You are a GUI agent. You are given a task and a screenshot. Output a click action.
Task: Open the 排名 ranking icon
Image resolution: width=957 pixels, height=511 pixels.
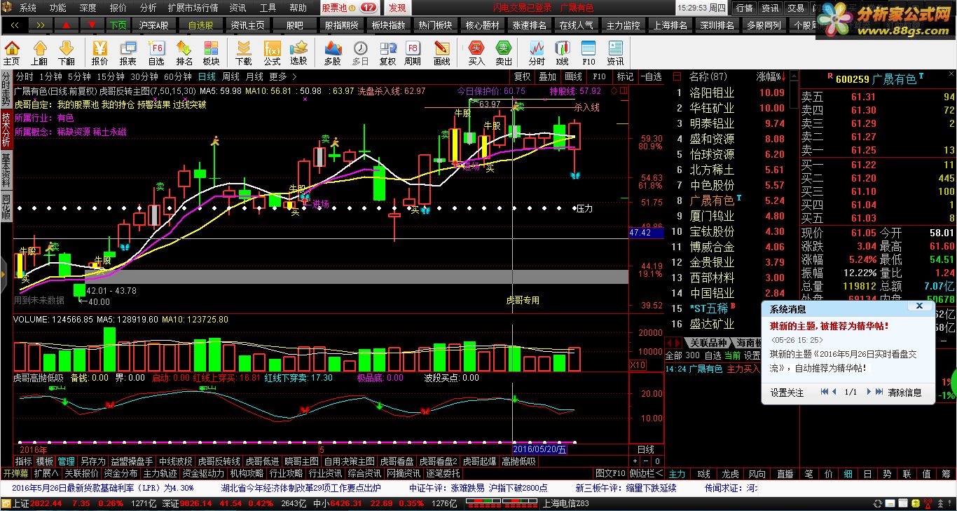[x=184, y=53]
